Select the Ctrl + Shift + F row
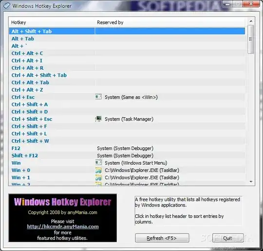The image size is (263, 251). (127, 126)
